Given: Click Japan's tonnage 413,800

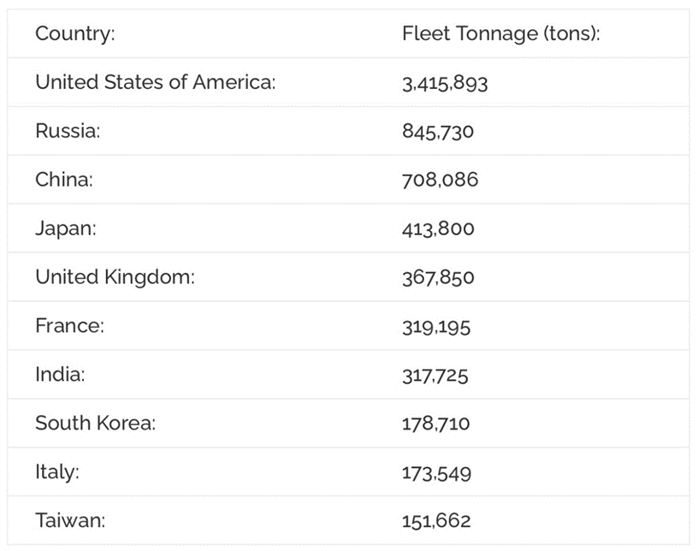Looking at the screenshot, I should click(x=438, y=228).
